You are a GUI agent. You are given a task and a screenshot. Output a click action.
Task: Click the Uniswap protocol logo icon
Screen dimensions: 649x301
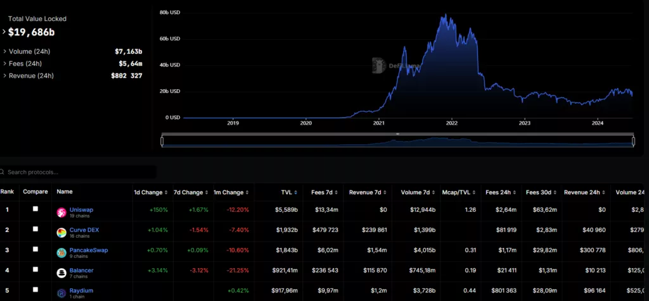[61, 212]
